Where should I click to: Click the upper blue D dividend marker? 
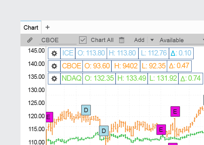86,110
